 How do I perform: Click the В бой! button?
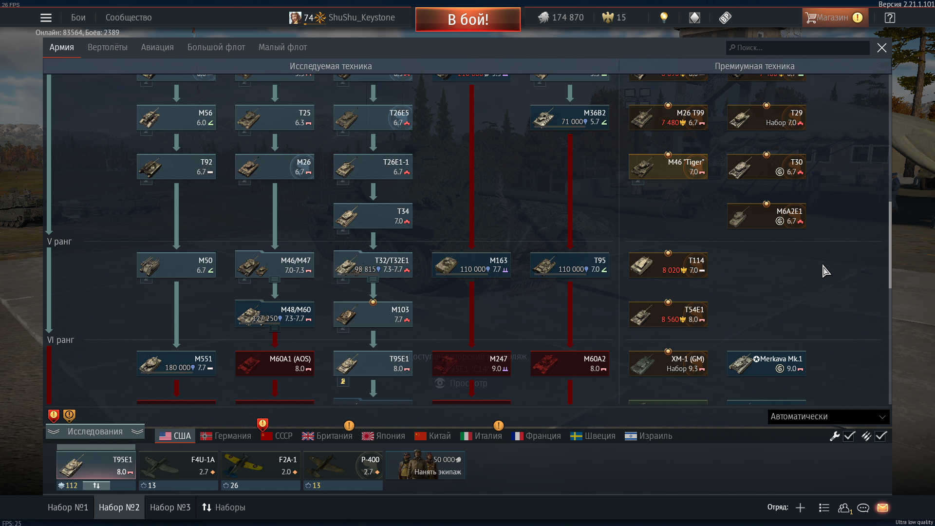468,19
